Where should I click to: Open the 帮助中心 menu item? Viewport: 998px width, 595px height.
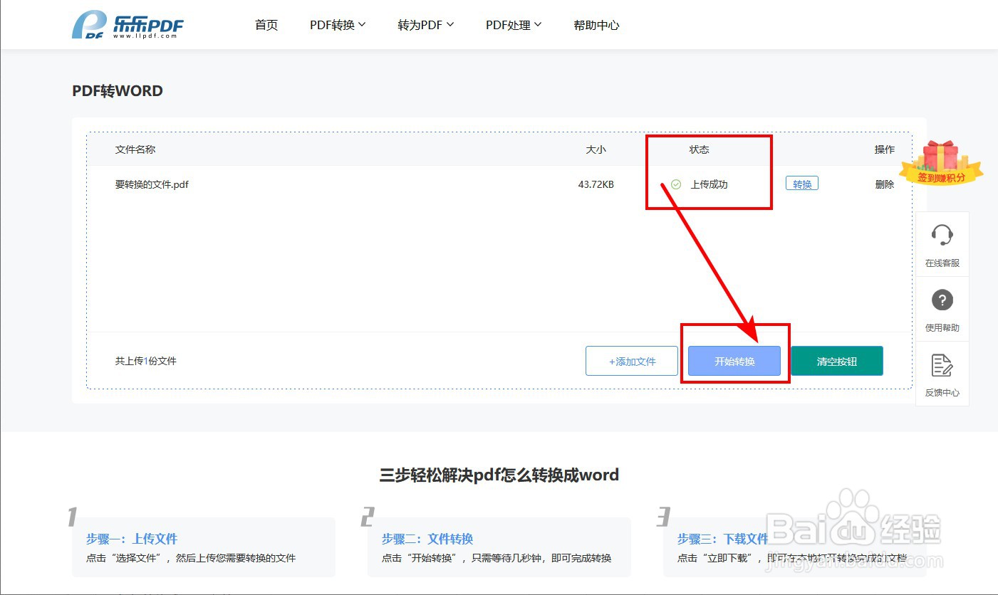tap(596, 24)
